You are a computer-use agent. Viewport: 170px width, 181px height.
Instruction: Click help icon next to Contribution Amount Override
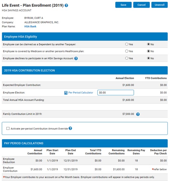70,128
